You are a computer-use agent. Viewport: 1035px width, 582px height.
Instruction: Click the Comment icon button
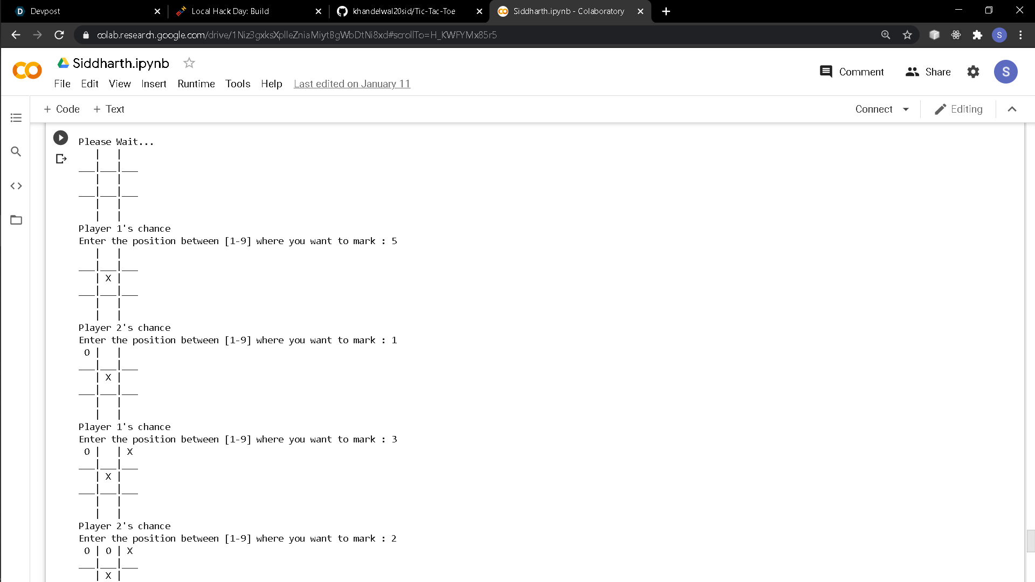[826, 72]
